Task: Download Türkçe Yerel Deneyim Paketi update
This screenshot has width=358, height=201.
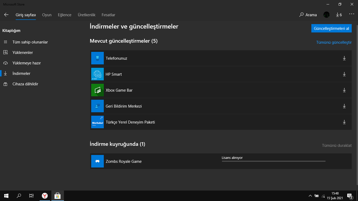Action: pyautogui.click(x=344, y=122)
